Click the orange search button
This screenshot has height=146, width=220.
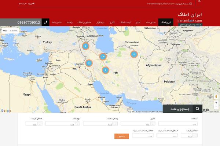coord(122,137)
